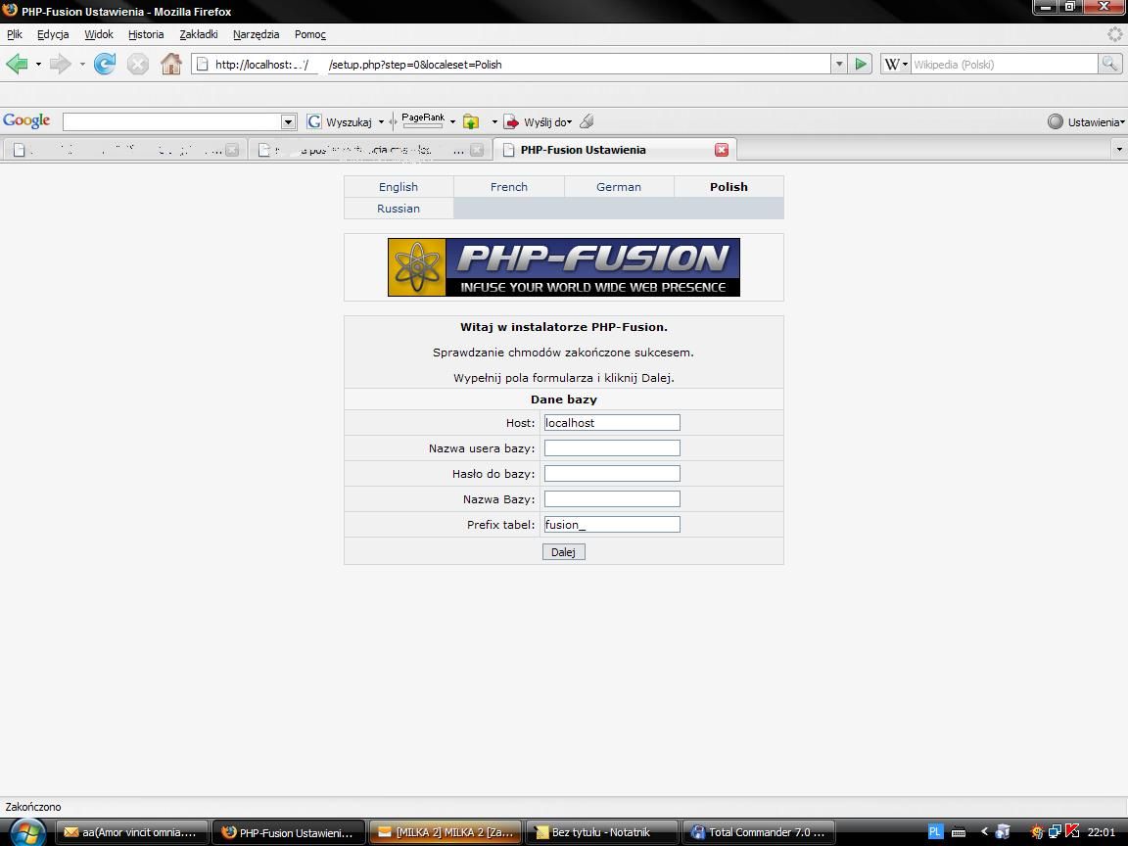Click the network connection tray icon

(x=1055, y=832)
